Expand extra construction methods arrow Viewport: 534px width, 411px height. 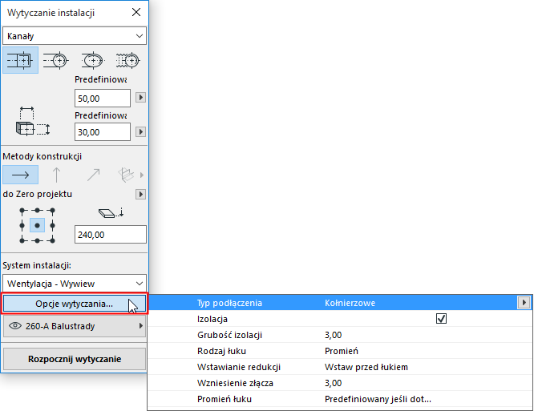[142, 175]
